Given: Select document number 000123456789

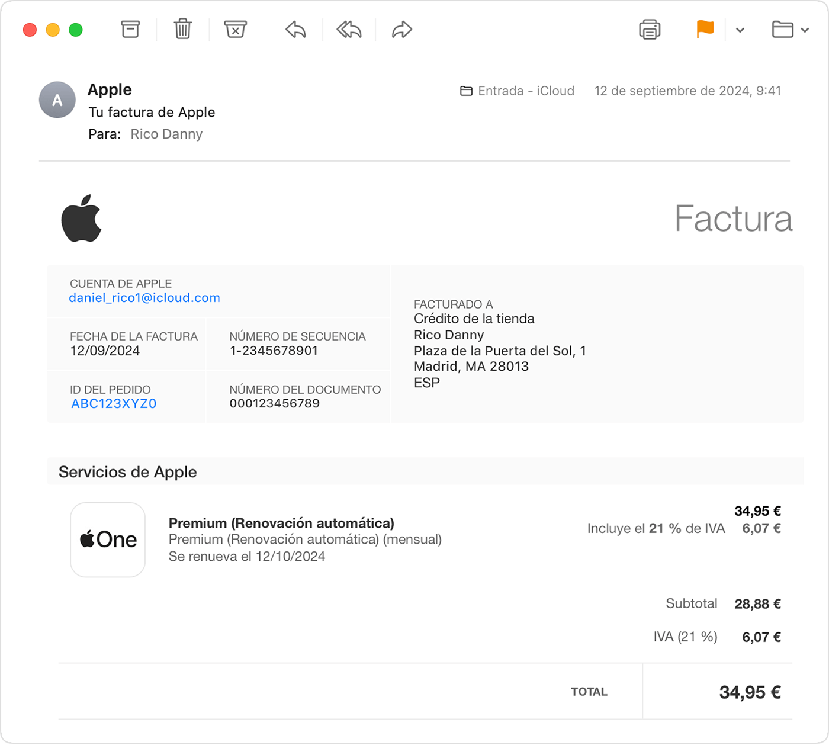Looking at the screenshot, I should 274,403.
